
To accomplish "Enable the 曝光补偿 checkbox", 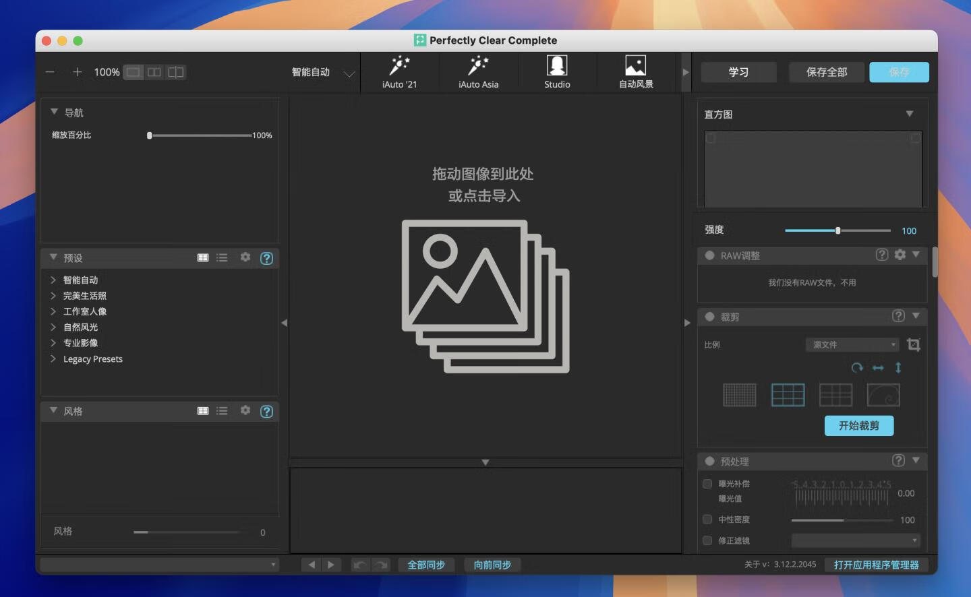I will click(x=707, y=484).
